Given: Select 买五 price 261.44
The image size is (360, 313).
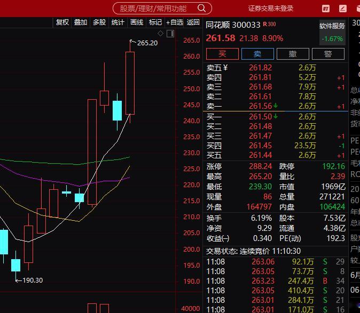Looking at the screenshot, I should (x=260, y=155).
